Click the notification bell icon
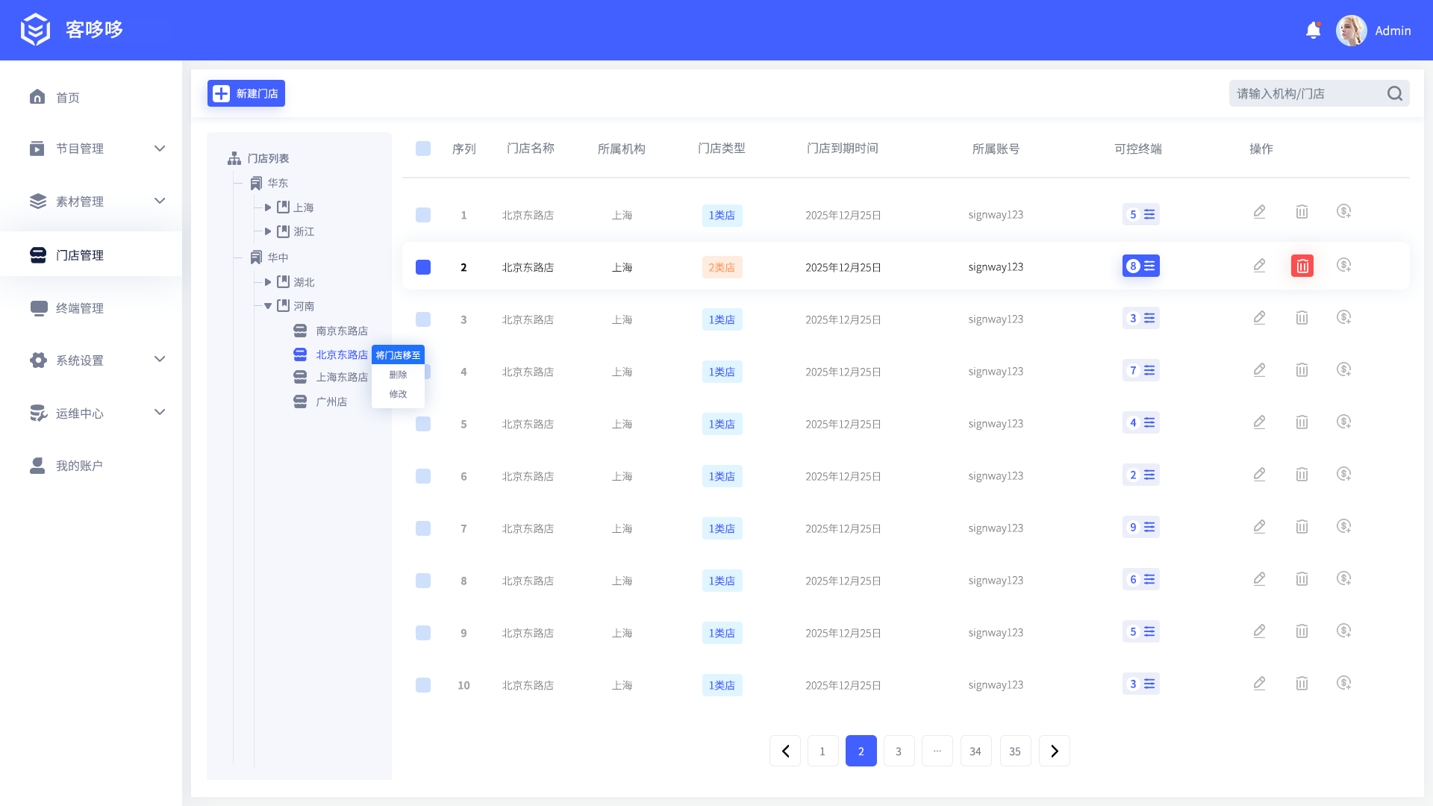Screen dimensions: 1433x806 pyautogui.click(x=1313, y=31)
